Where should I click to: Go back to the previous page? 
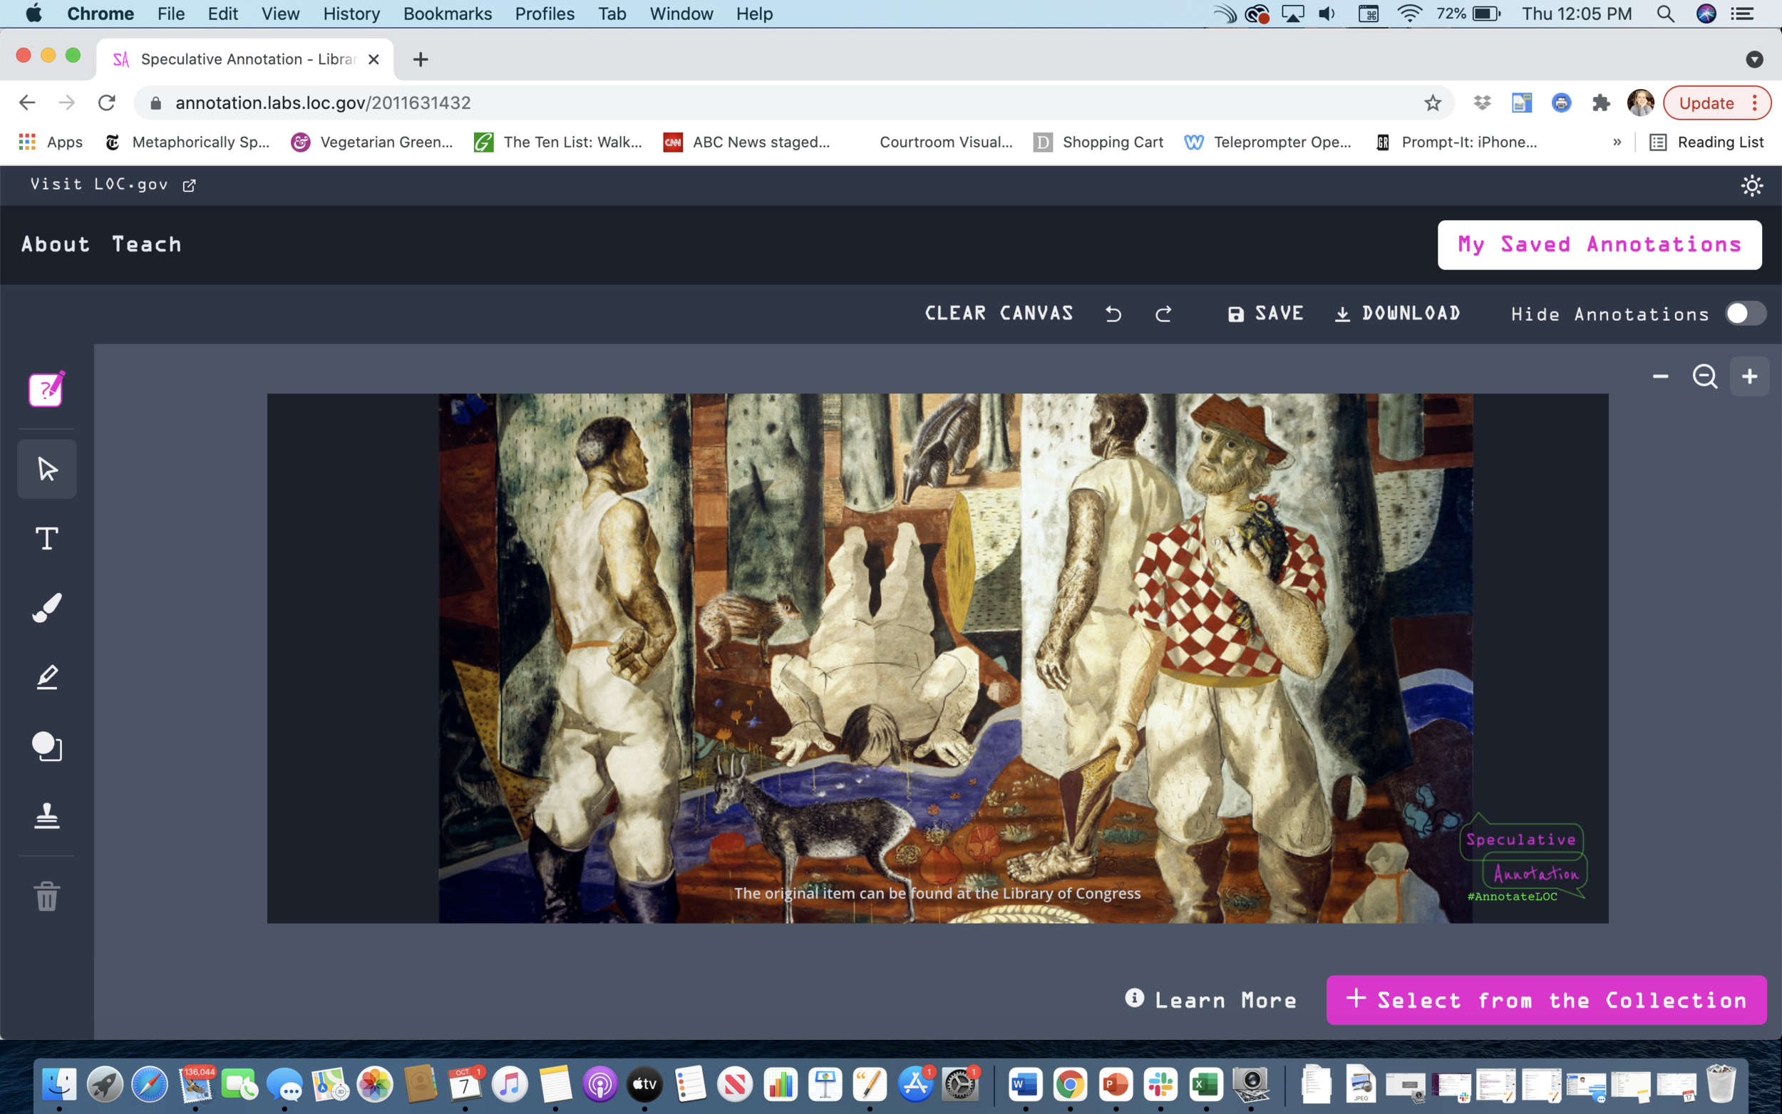[x=27, y=103]
